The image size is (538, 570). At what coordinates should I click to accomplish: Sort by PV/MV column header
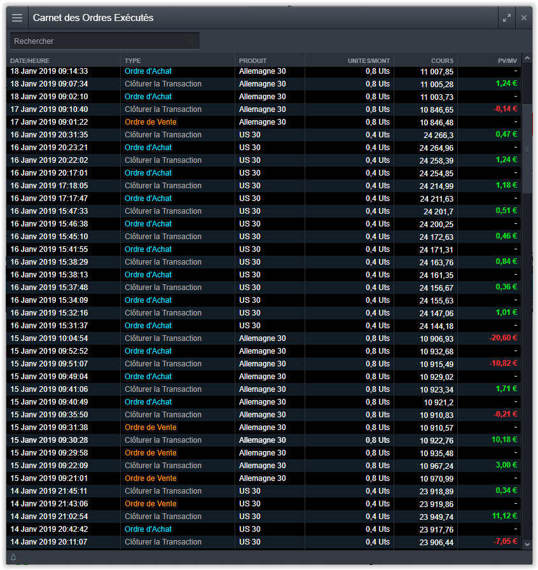point(507,60)
